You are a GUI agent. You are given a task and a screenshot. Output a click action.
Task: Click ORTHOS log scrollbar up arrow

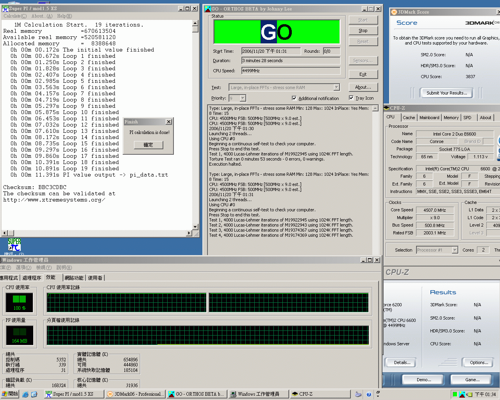point(375,108)
